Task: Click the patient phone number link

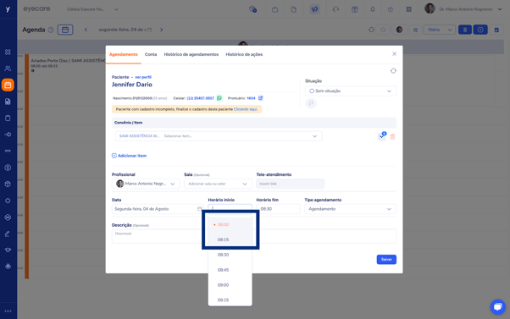Action: coord(200,98)
